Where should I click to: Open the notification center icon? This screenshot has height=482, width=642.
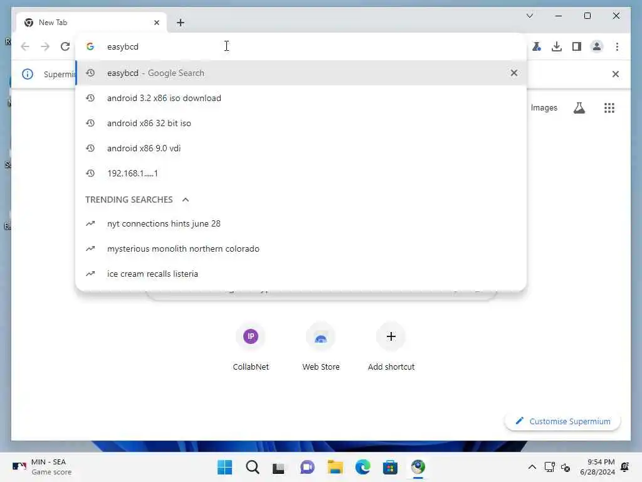point(625,467)
